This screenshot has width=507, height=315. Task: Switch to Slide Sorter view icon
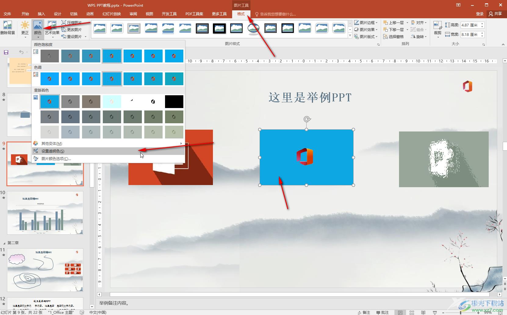point(412,313)
